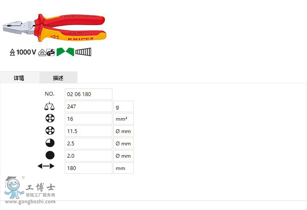Click the quarter-filled circle medium-hard wire icon
307x210 pixels.
click(50, 143)
